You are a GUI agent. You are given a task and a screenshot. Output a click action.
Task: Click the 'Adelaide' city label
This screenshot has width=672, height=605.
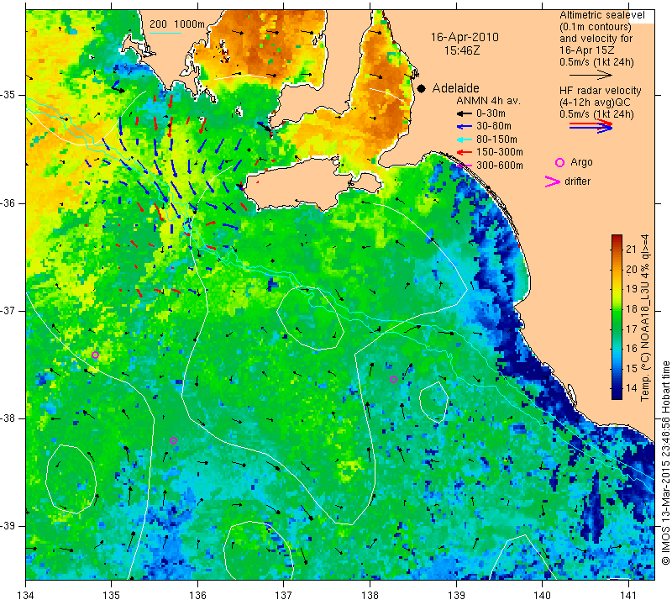[455, 88]
